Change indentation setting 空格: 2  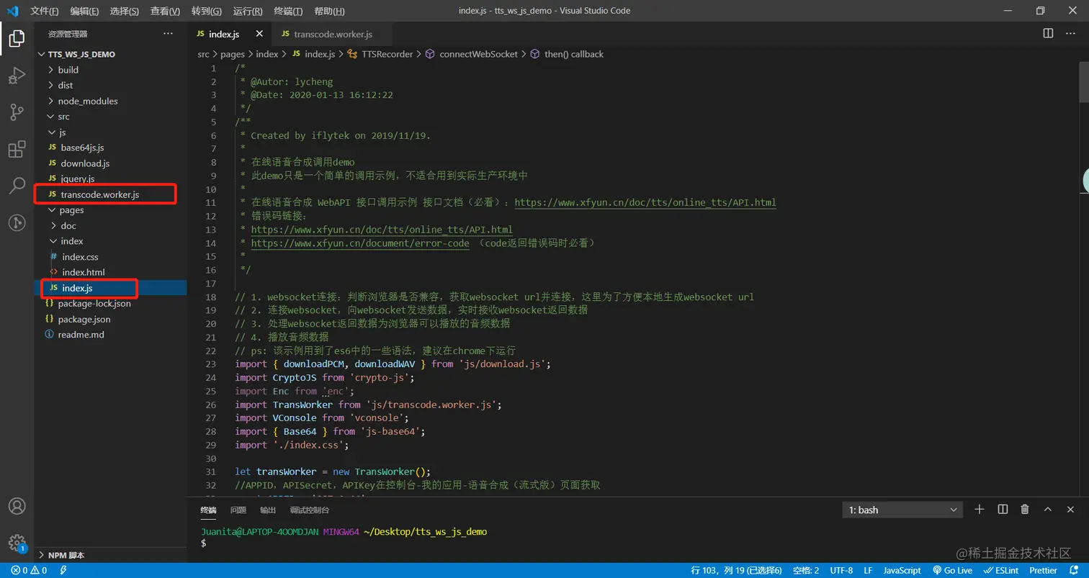pos(805,570)
